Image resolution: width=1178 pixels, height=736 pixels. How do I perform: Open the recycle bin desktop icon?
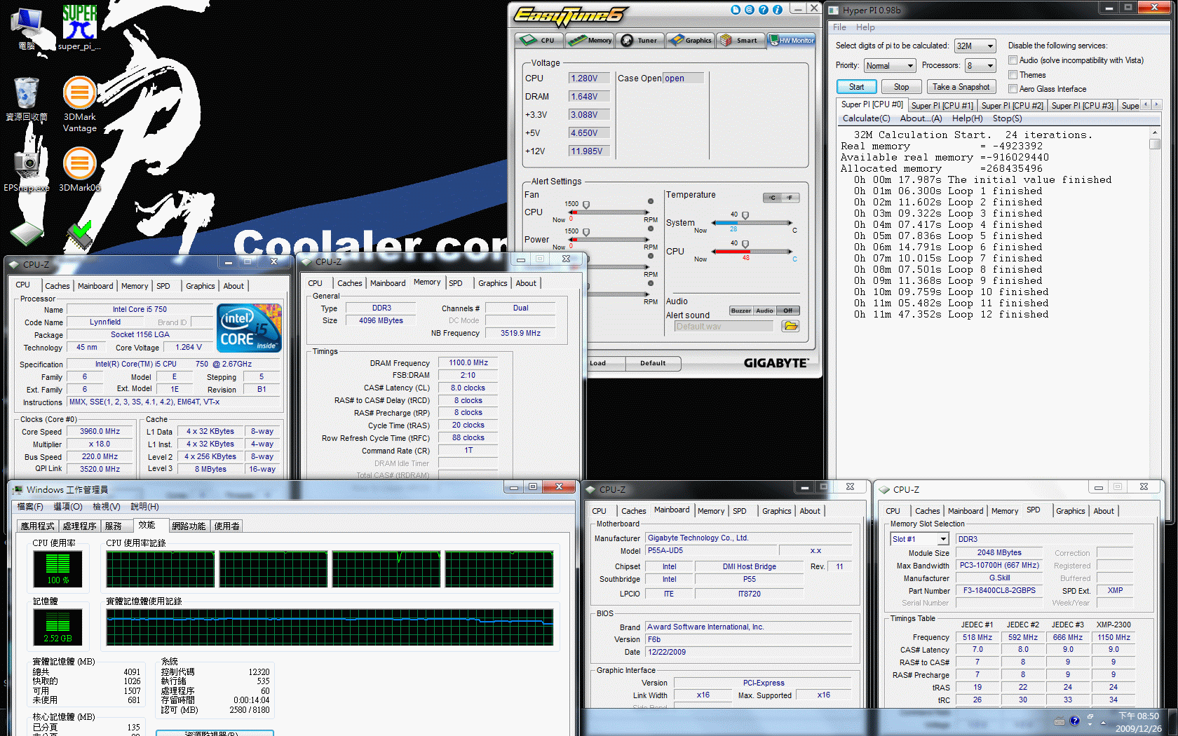click(x=27, y=100)
